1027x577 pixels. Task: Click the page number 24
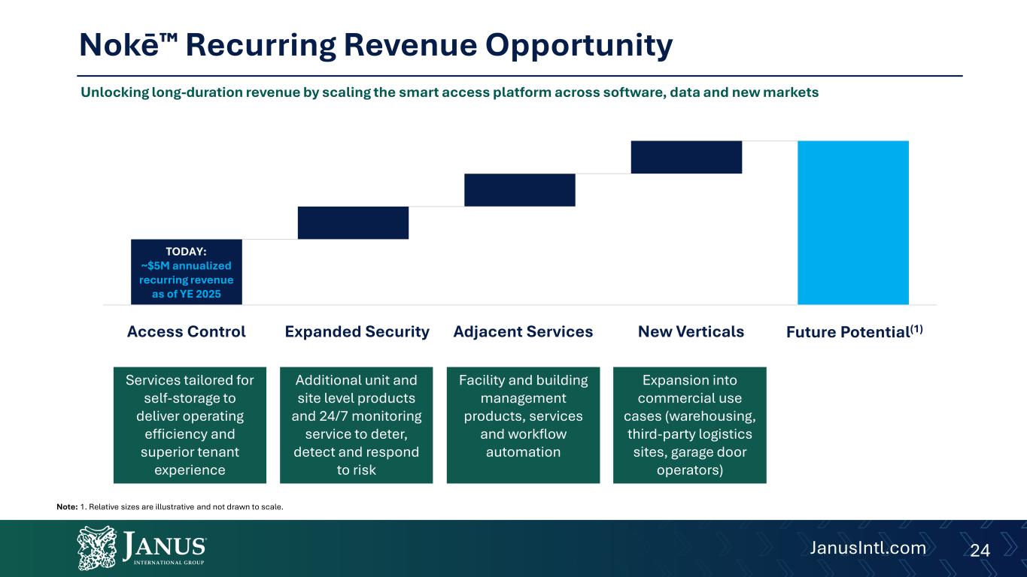pos(980,550)
